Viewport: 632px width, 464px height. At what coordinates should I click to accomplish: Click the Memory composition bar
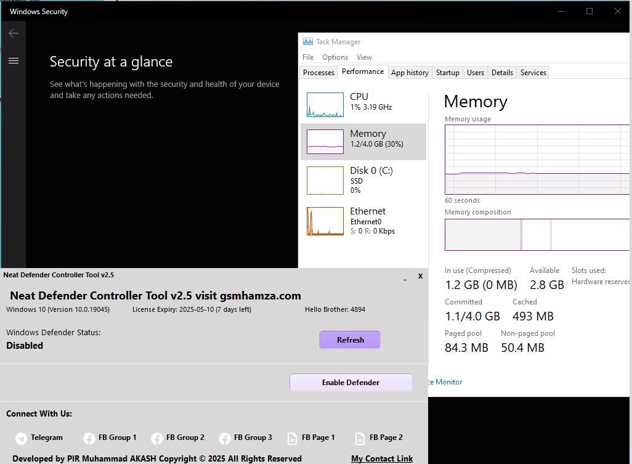[537, 235]
